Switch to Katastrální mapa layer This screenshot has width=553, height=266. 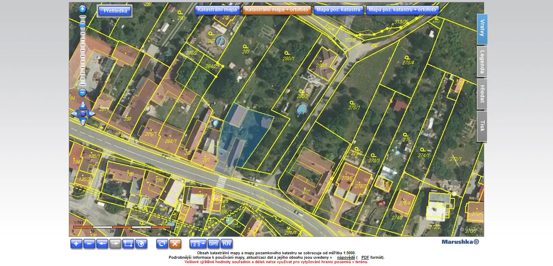pyautogui.click(x=217, y=10)
